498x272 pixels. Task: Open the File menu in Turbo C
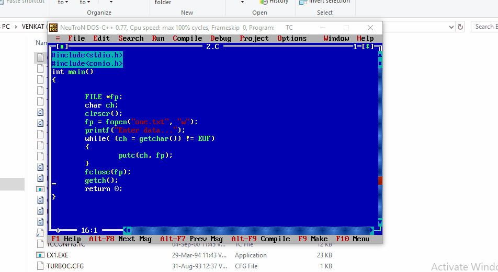pos(76,38)
